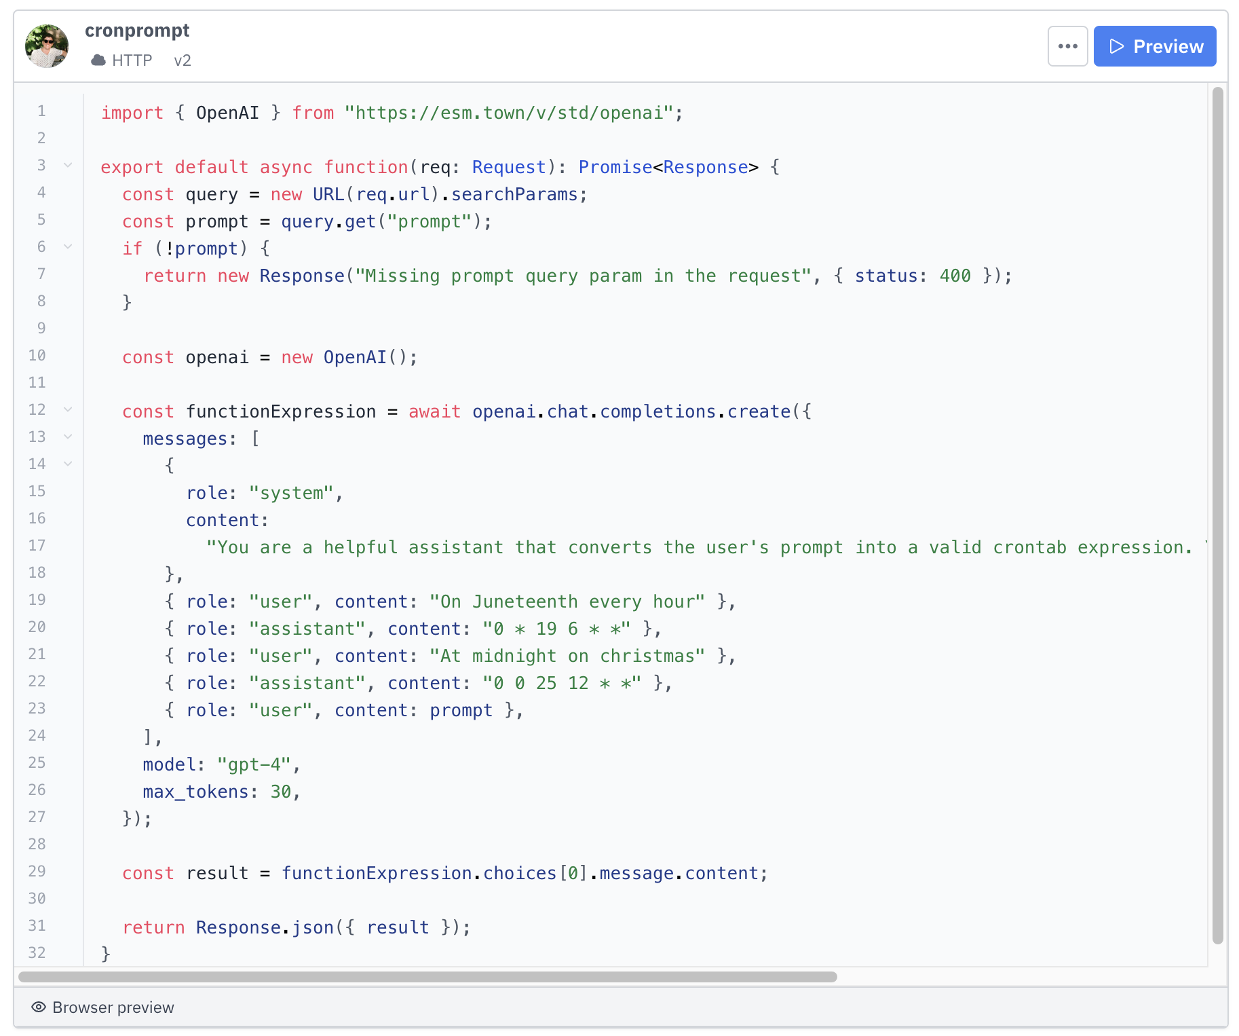Collapse the messages array on line 13

point(67,437)
